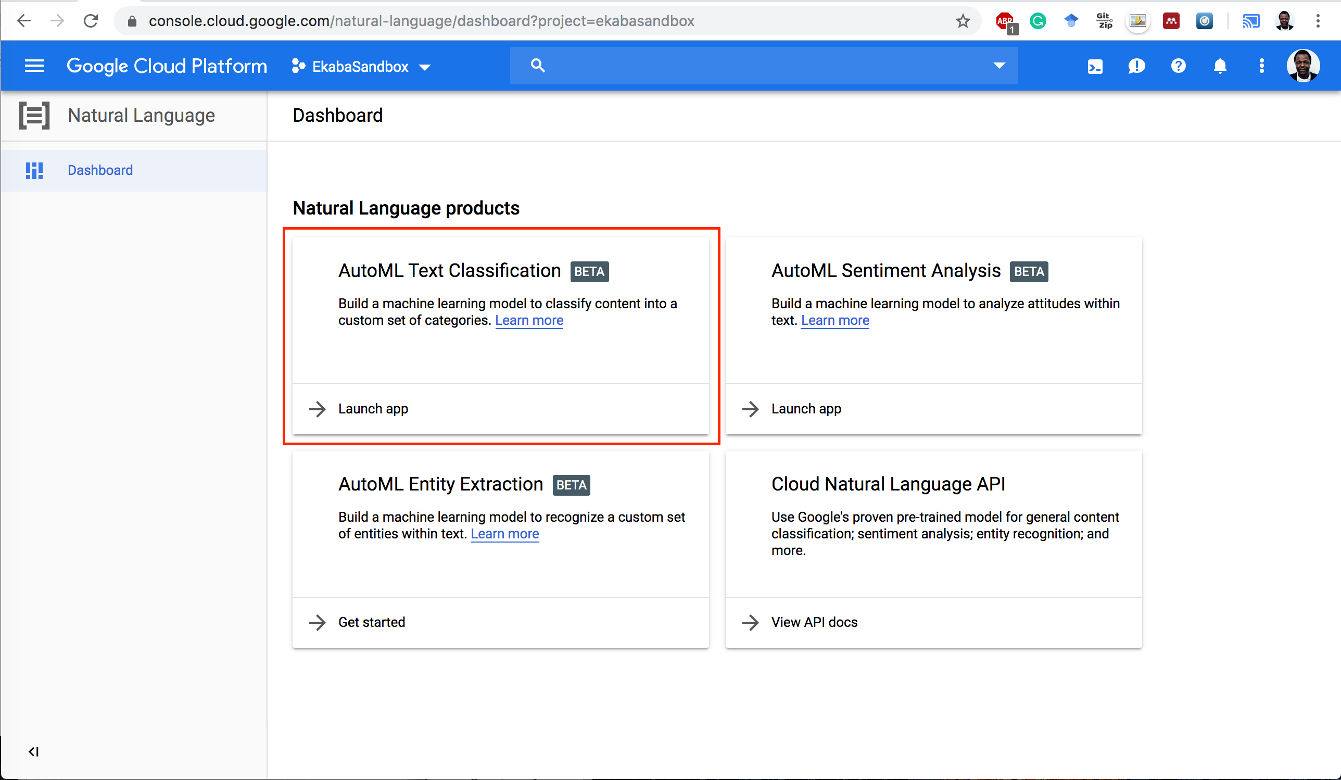Click the Natural Language products heading
Image resolution: width=1341 pixels, height=780 pixels.
click(x=406, y=208)
